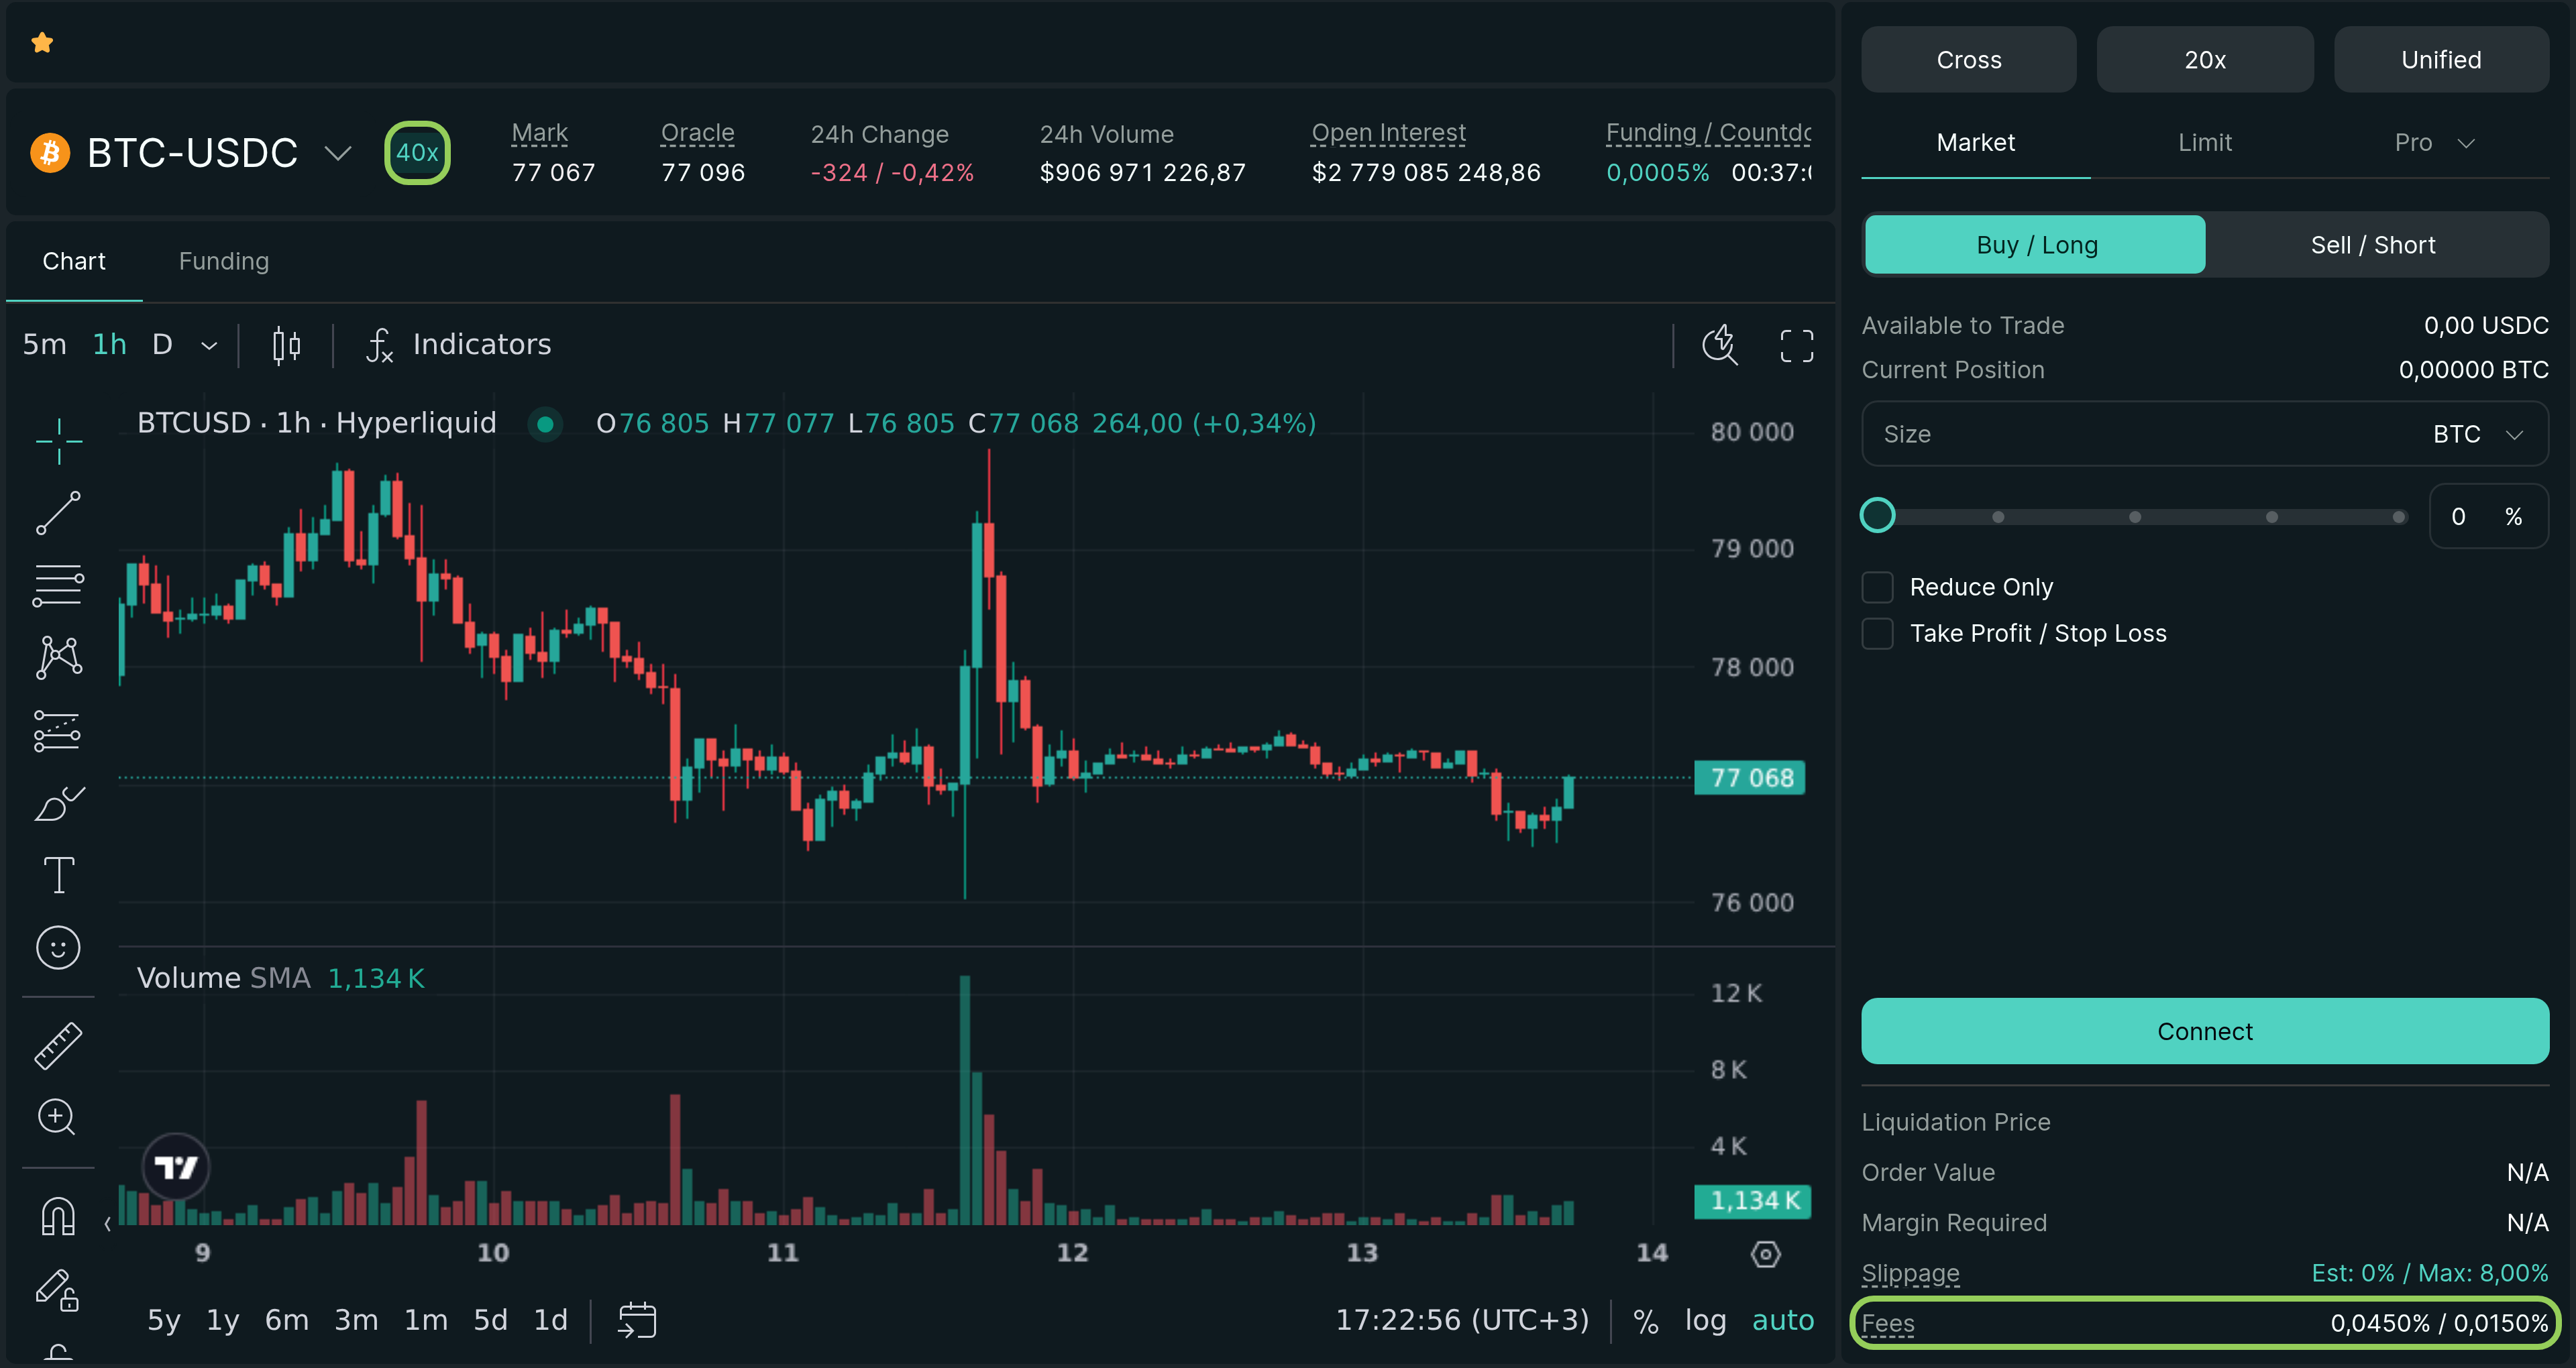
Task: Set chart range to 1m
Action: click(425, 1321)
